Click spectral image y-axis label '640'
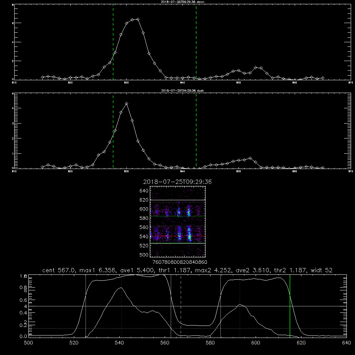The height and width of the screenshot is (355, 355). 144,191
